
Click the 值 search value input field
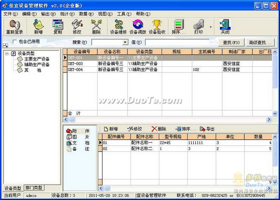tap(177, 42)
